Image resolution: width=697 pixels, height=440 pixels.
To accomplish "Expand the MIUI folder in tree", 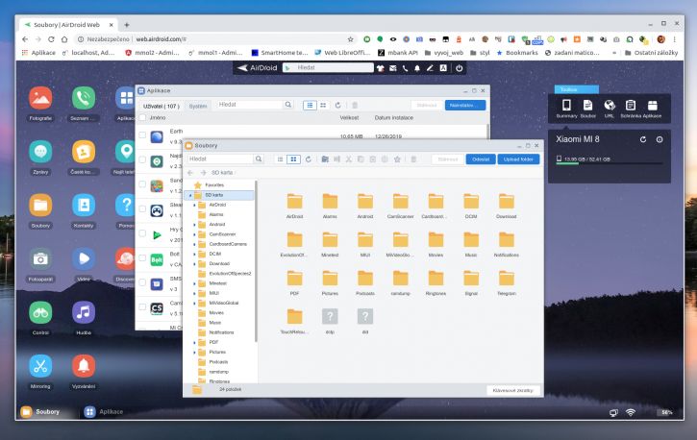I will [195, 293].
